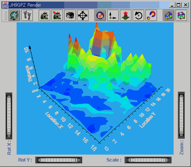Select the footprints walk mode icon

(27, 15)
